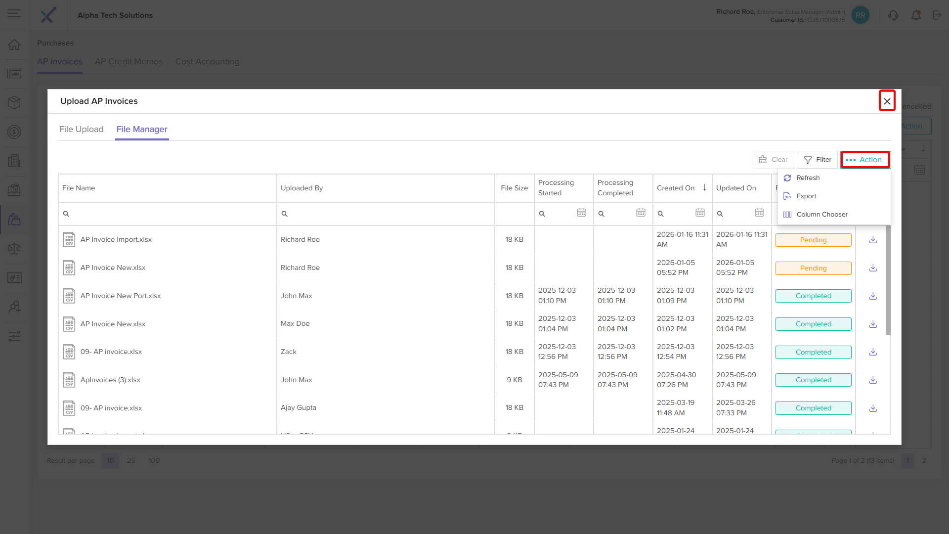Open Updated On calendar date picker

pos(759,213)
